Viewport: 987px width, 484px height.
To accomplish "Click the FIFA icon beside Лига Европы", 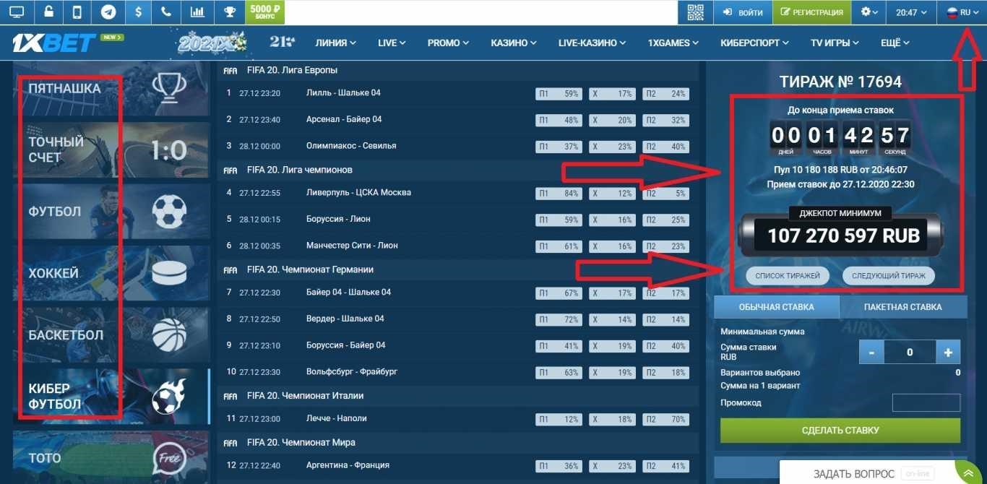I will coord(230,71).
